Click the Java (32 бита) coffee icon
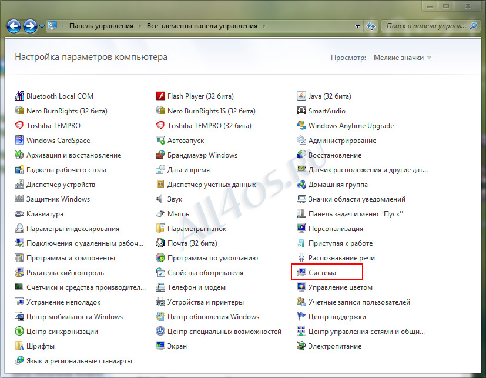The height and width of the screenshot is (378, 486). tap(301, 96)
